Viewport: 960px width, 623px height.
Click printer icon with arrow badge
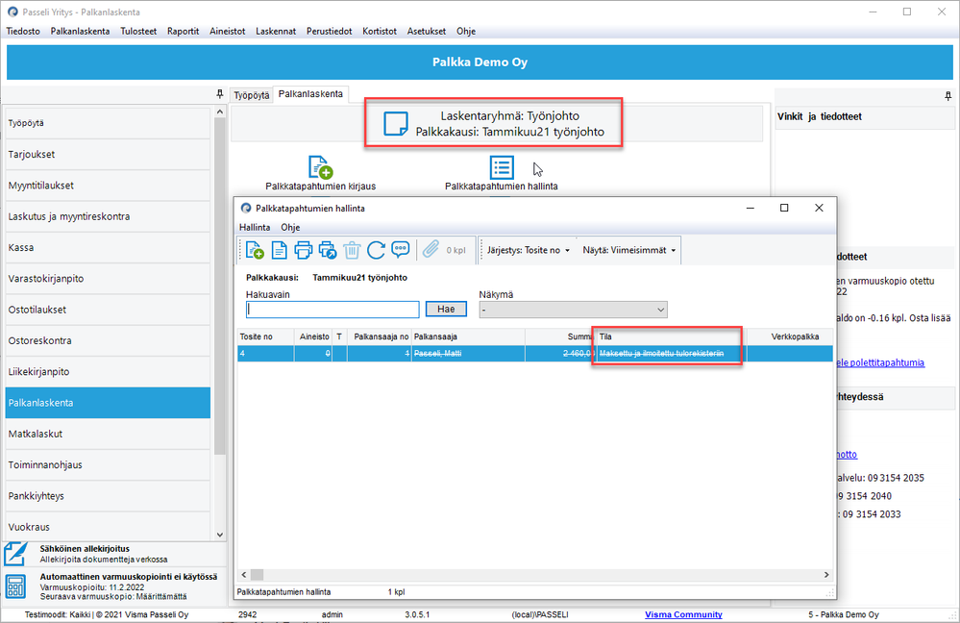(328, 250)
